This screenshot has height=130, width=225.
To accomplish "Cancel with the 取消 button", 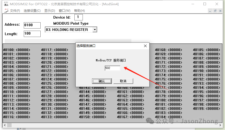I will (123, 81).
